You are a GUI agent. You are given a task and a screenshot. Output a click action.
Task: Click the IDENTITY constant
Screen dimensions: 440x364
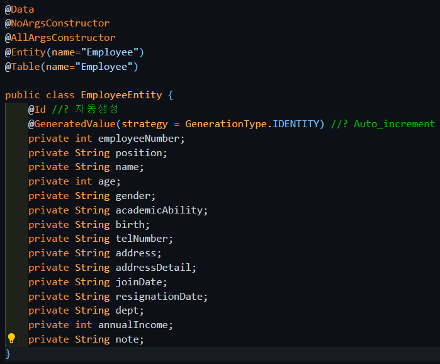point(296,124)
